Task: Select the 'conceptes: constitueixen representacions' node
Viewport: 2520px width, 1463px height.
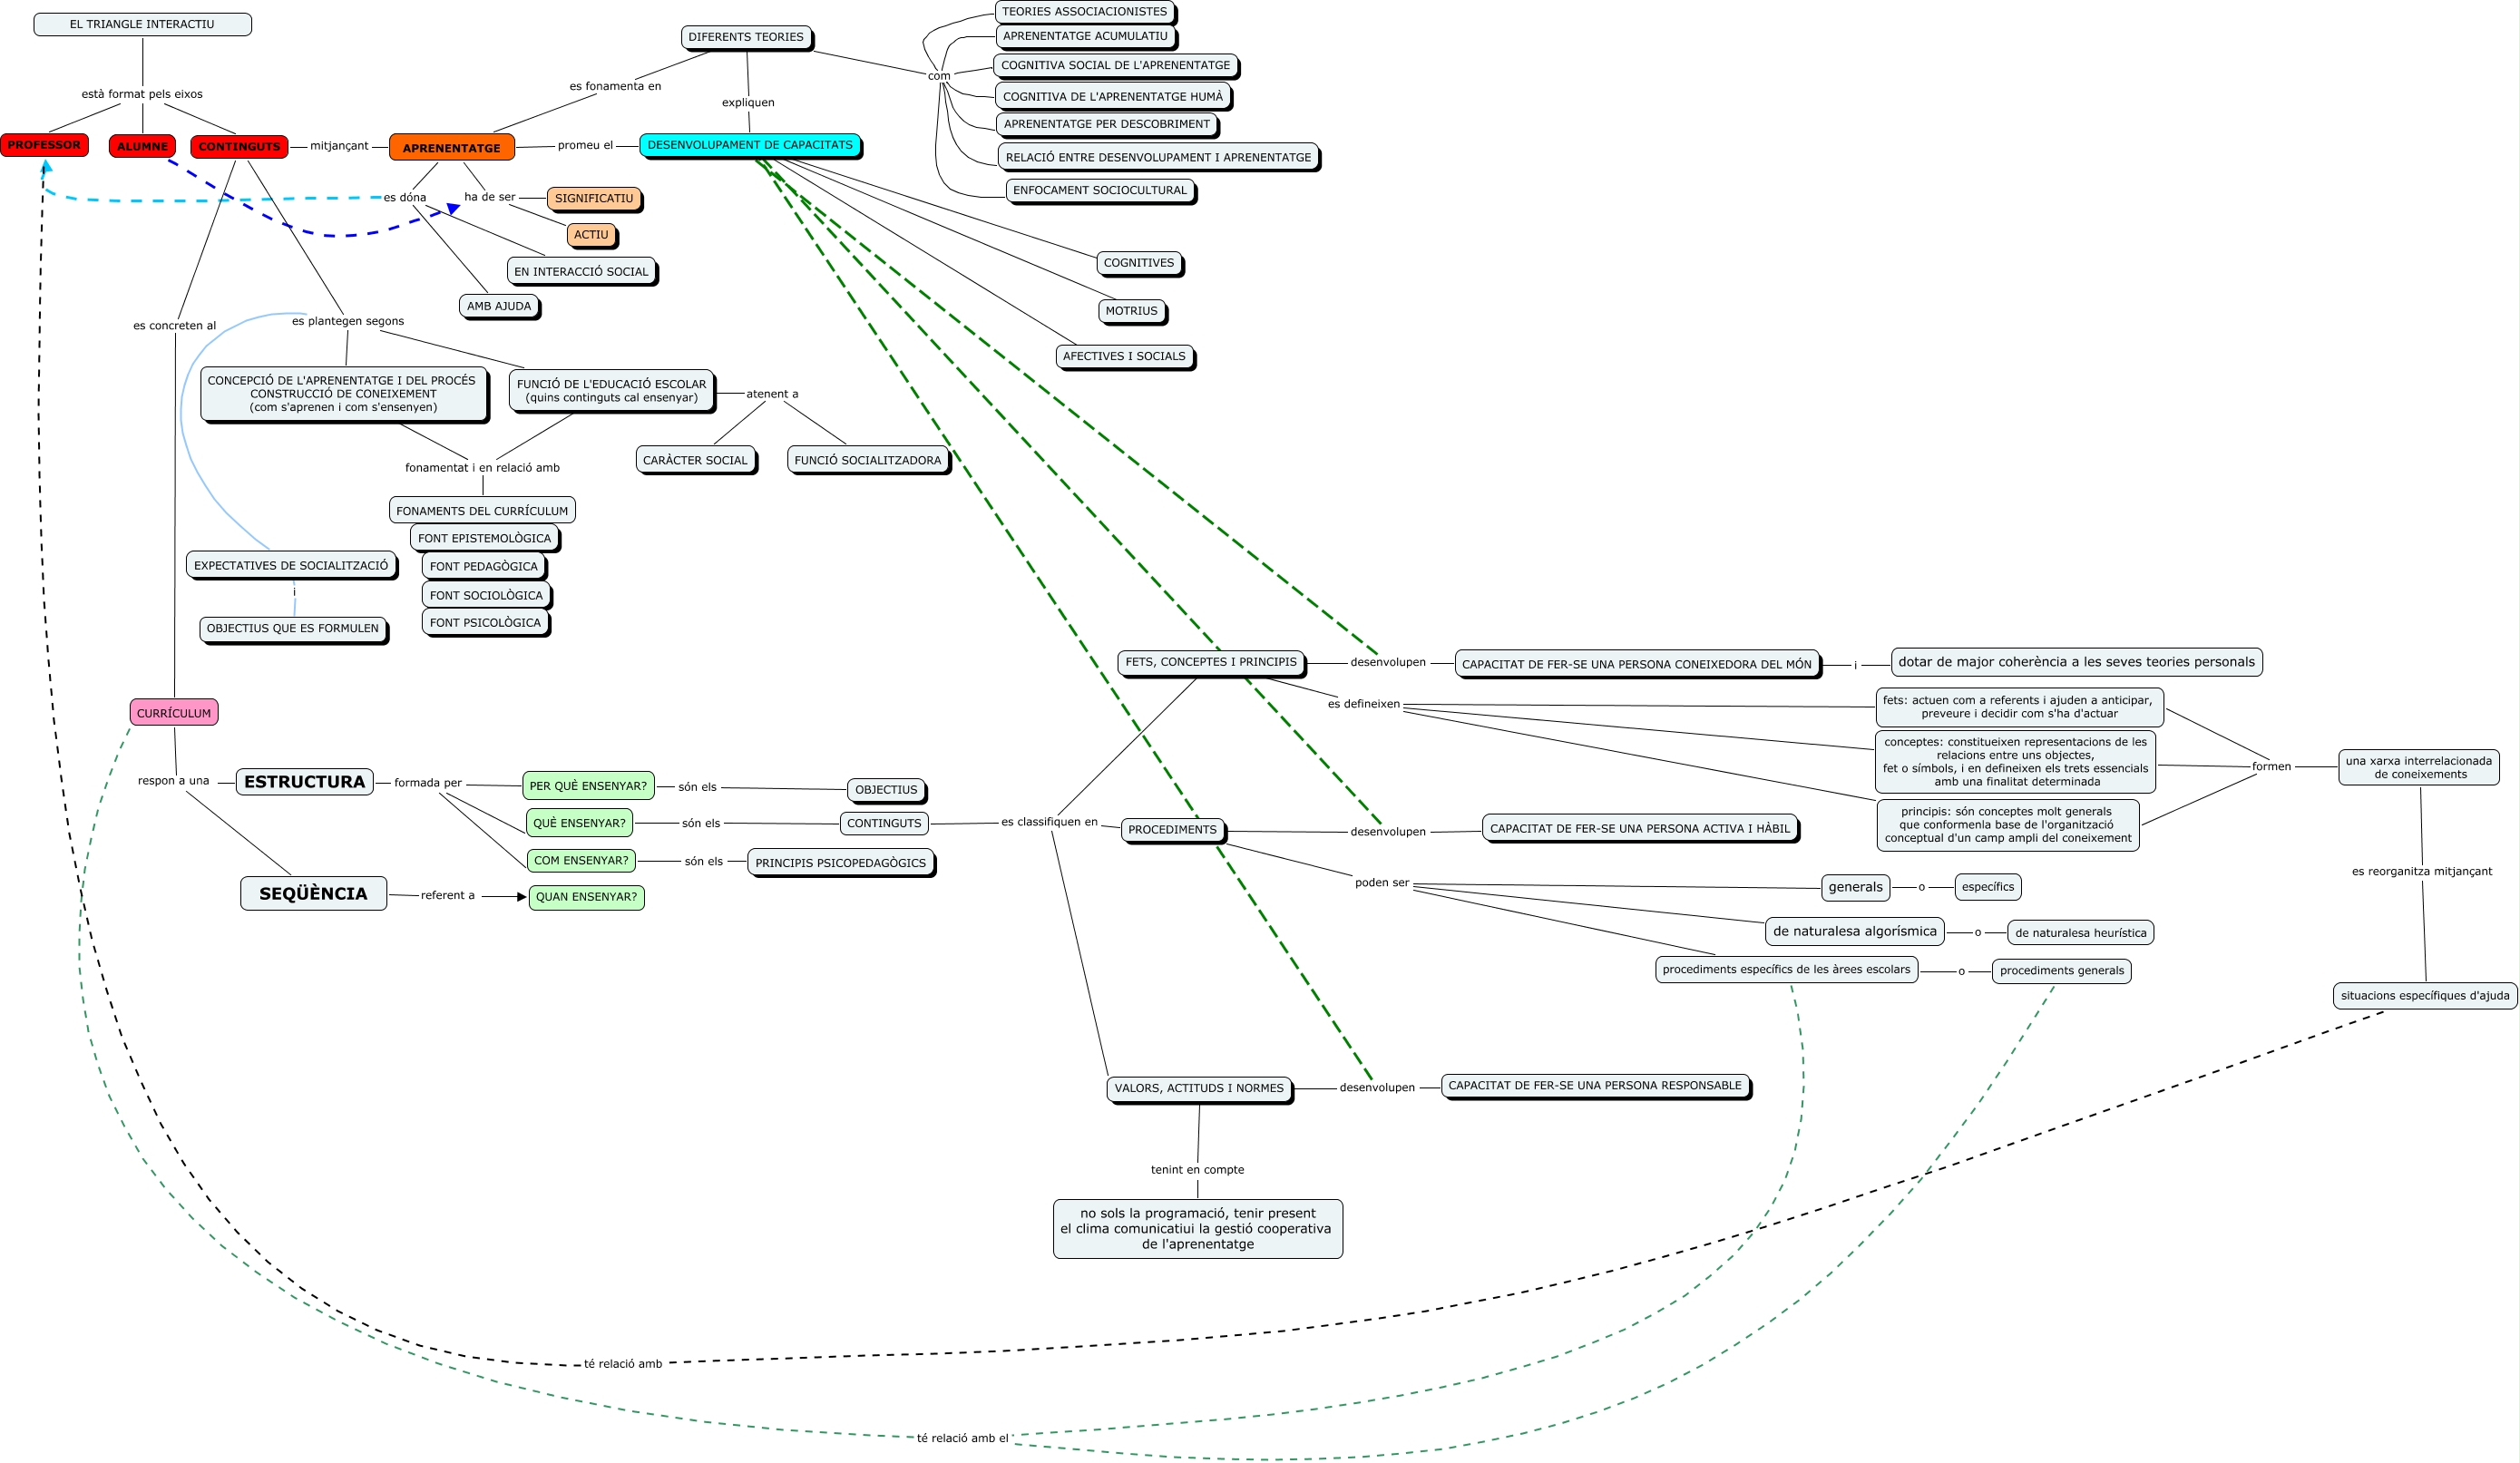Action: [2015, 762]
